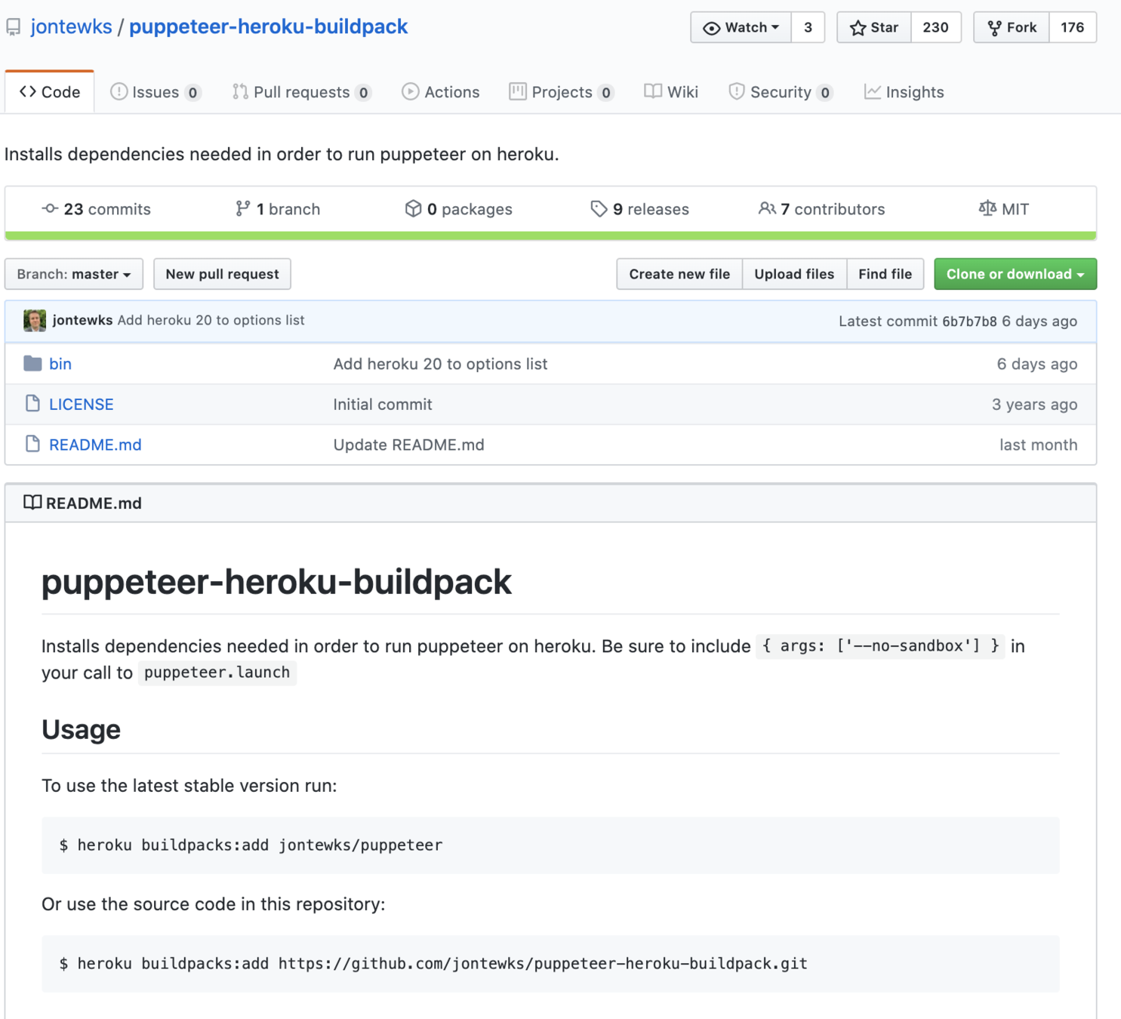This screenshot has width=1121, height=1019.
Task: Click Find file button
Action: coord(885,274)
